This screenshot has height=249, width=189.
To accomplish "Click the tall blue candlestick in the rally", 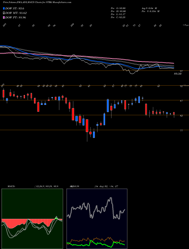I will tap(108, 106).
